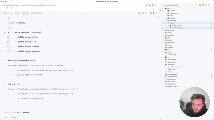
Task: Click the webpack.mix.js file icon
Action: pos(166,87)
